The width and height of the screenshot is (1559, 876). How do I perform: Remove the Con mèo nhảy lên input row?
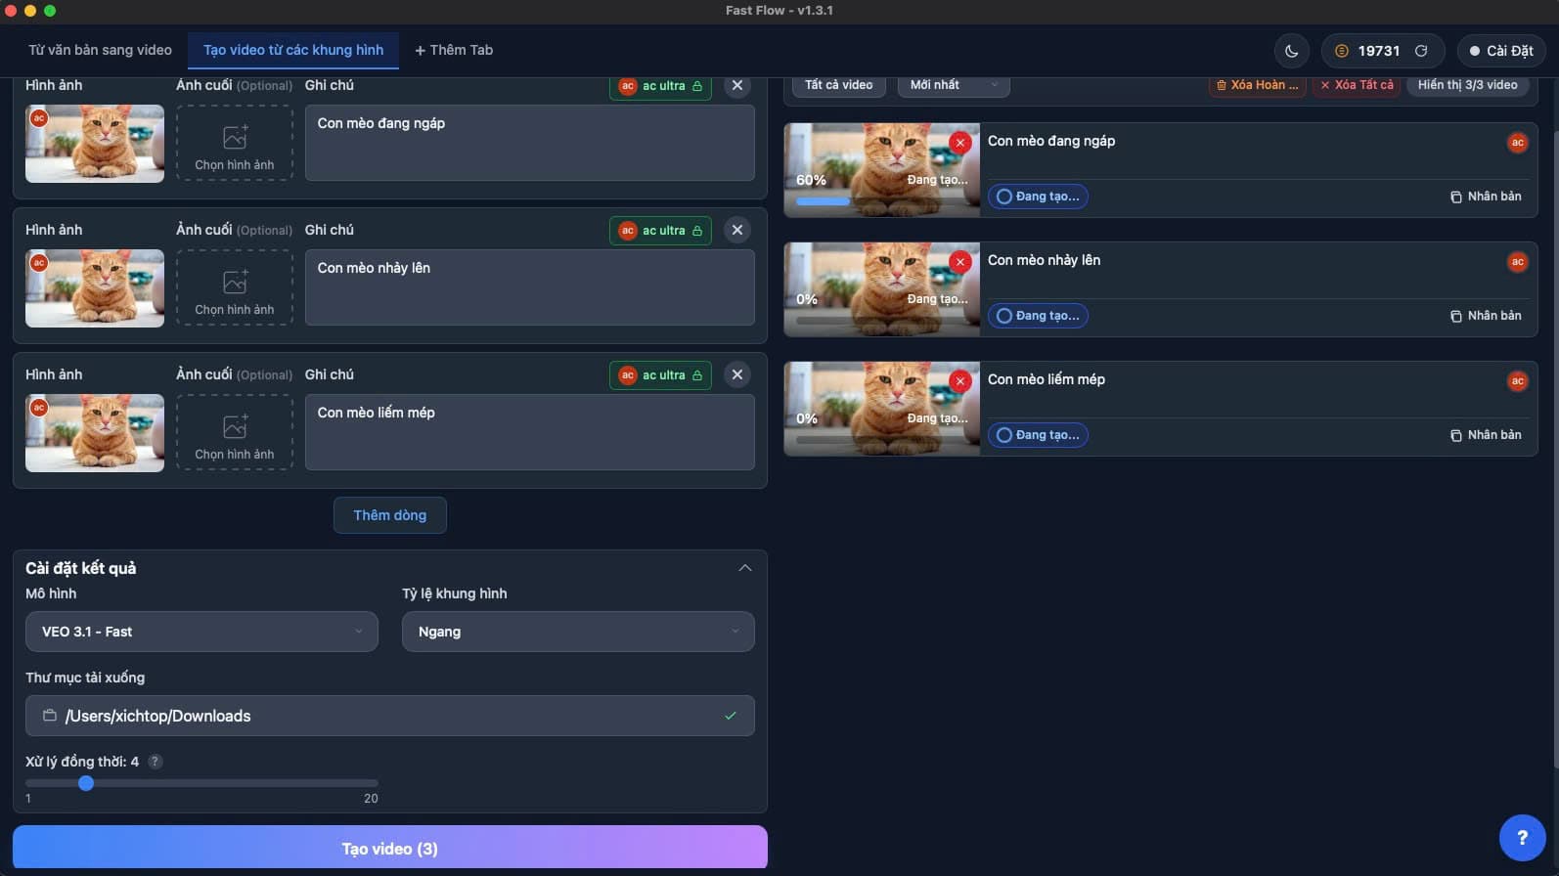coord(737,230)
